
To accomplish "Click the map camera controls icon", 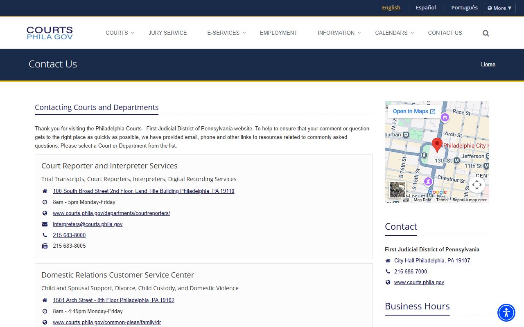I will coord(477,185).
